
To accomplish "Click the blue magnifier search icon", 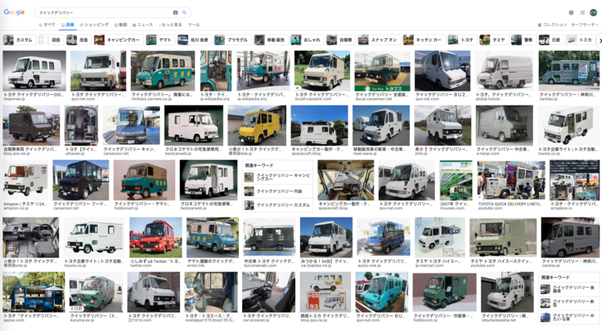I will [x=185, y=12].
